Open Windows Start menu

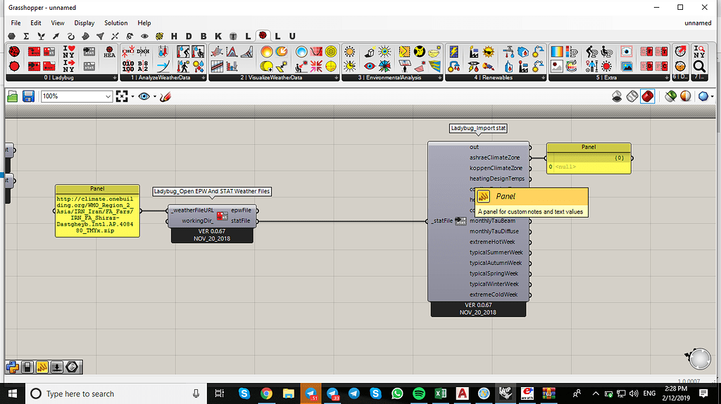point(13,393)
